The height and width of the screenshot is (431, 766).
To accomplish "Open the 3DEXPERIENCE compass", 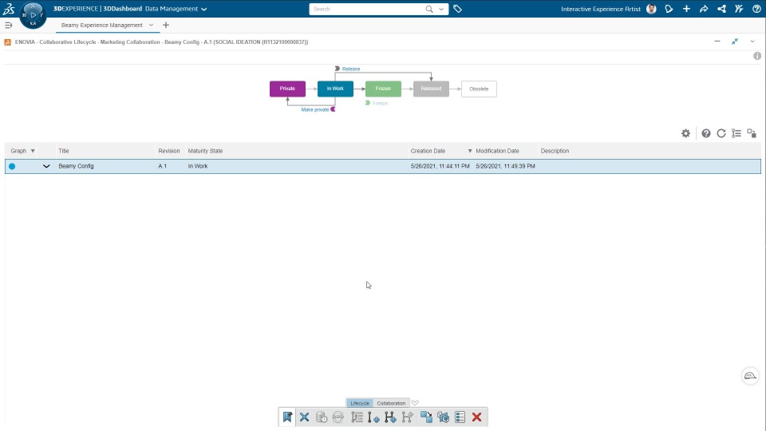I will [x=33, y=15].
